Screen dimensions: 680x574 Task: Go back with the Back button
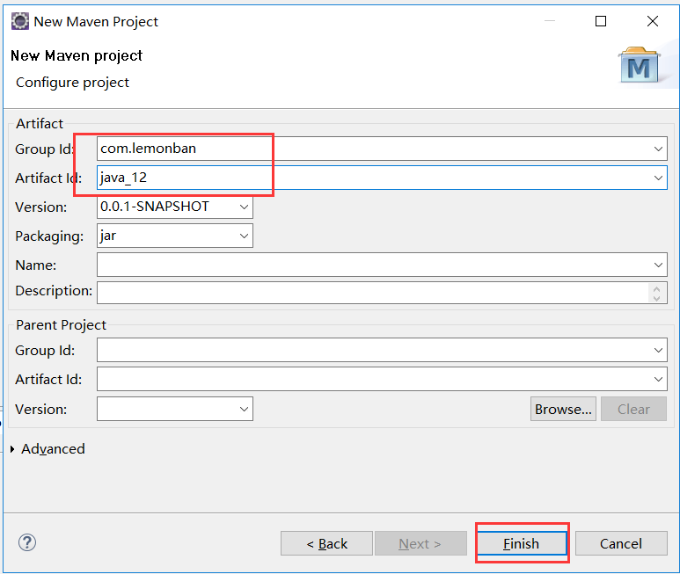click(327, 544)
